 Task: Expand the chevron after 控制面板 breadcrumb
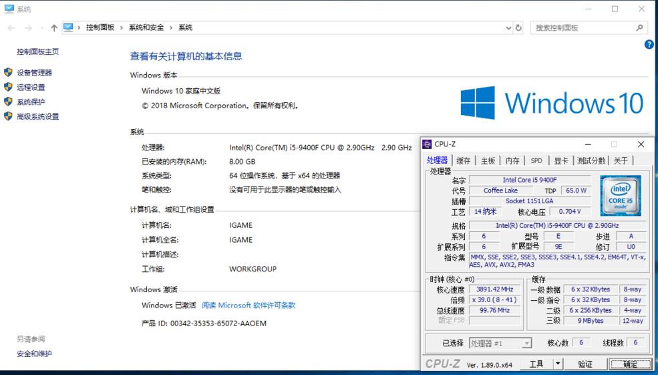[x=122, y=27]
